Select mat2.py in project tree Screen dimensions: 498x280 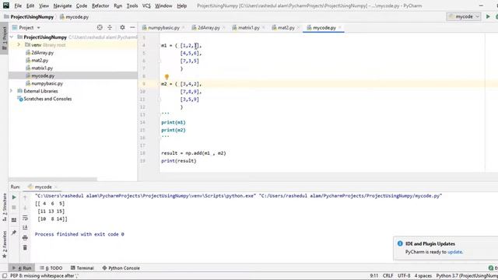coord(40,61)
